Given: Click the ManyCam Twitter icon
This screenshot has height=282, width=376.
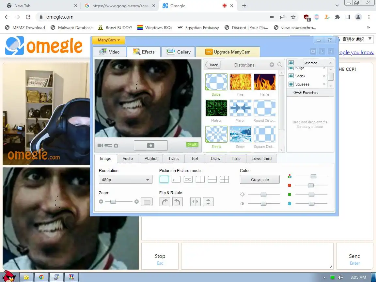Looking at the screenshot, I should click(x=322, y=51).
